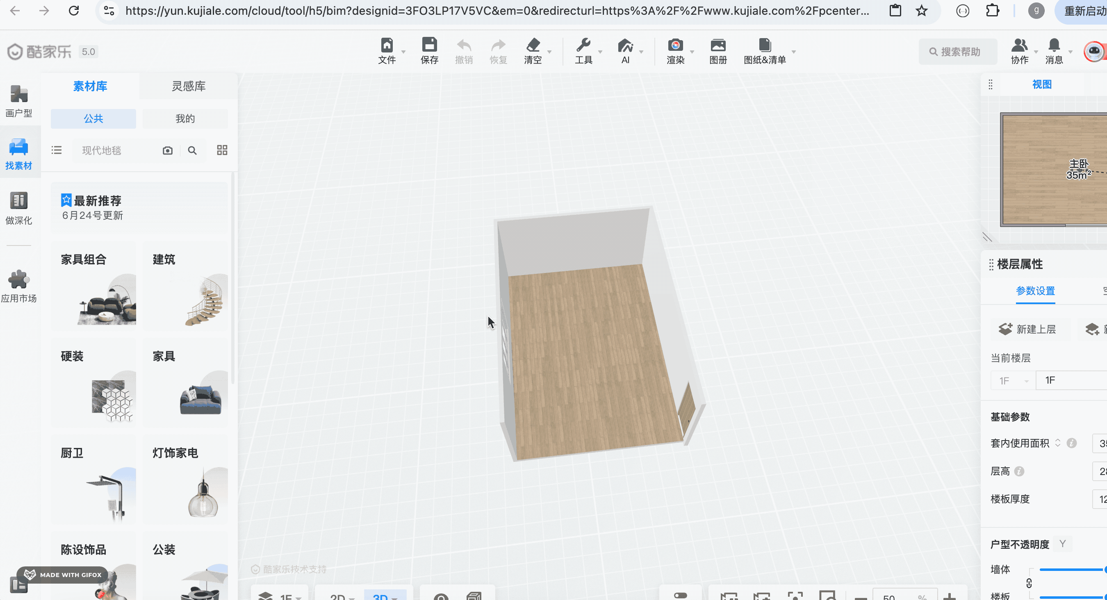
Task: Click info icon next to 层高
Action: click(1019, 471)
